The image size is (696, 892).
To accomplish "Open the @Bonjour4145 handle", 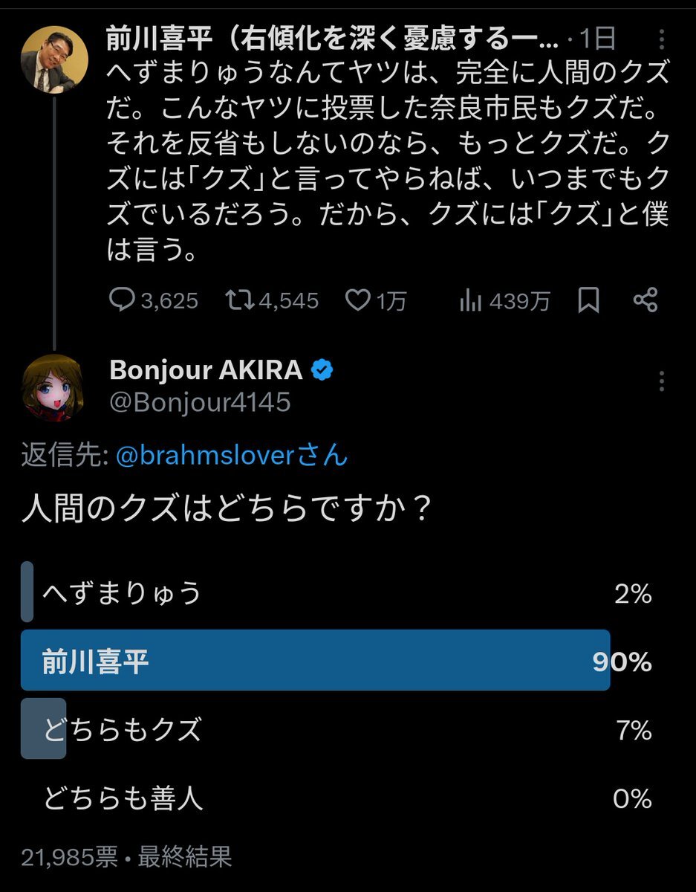I will tap(200, 402).
